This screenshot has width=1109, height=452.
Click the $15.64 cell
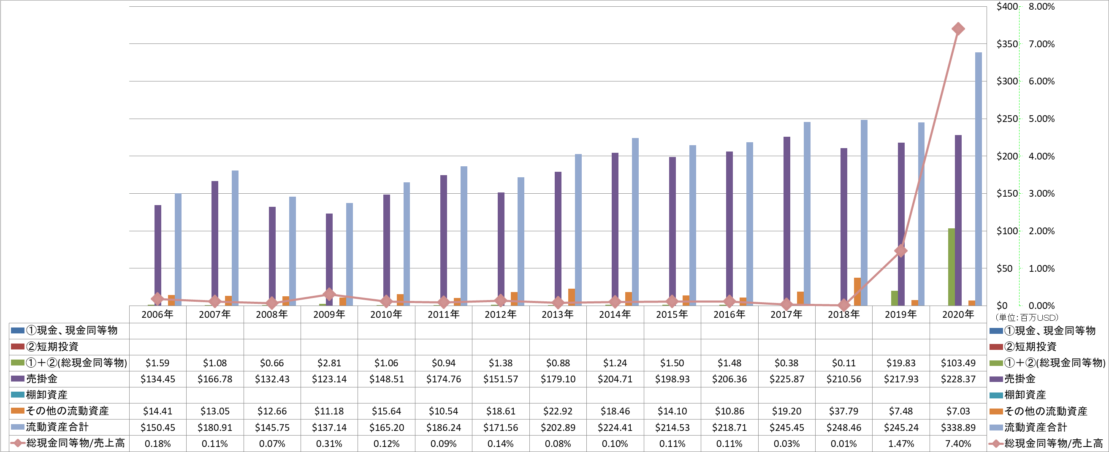(386, 411)
